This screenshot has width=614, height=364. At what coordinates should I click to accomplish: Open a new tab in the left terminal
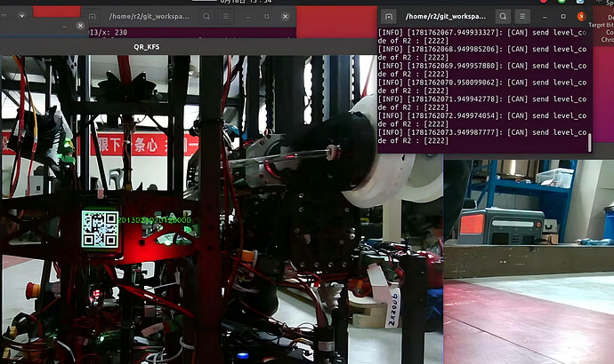[92, 16]
